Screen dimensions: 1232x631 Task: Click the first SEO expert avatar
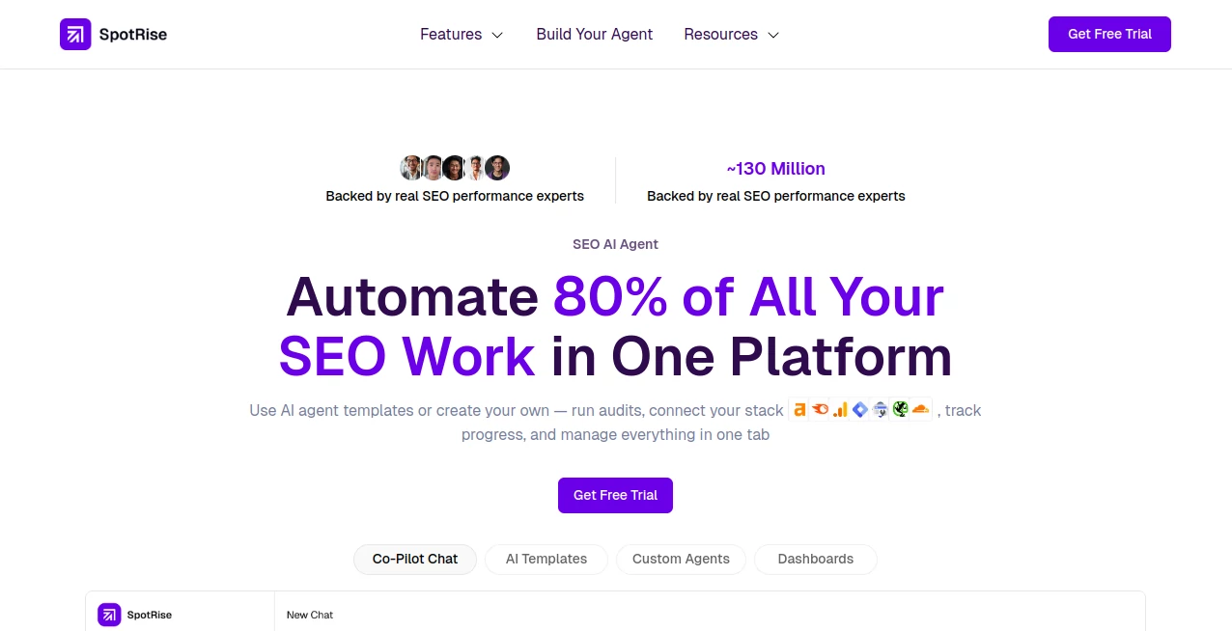coord(411,167)
